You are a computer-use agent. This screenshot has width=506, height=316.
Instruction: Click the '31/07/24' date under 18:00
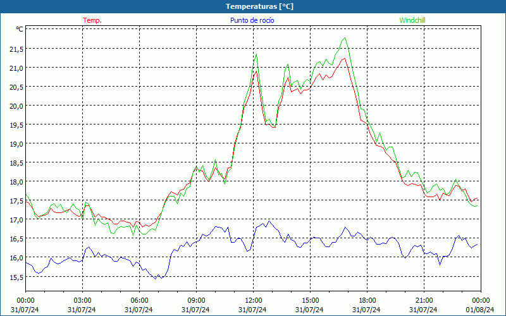pyautogui.click(x=367, y=310)
